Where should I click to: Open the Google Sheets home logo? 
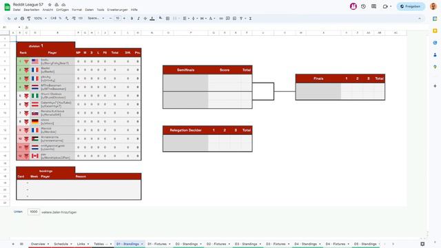(8, 7)
